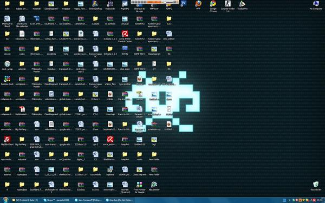
Task: Select the ArgoUML desktop shortcut
Action: (x=125, y=5)
